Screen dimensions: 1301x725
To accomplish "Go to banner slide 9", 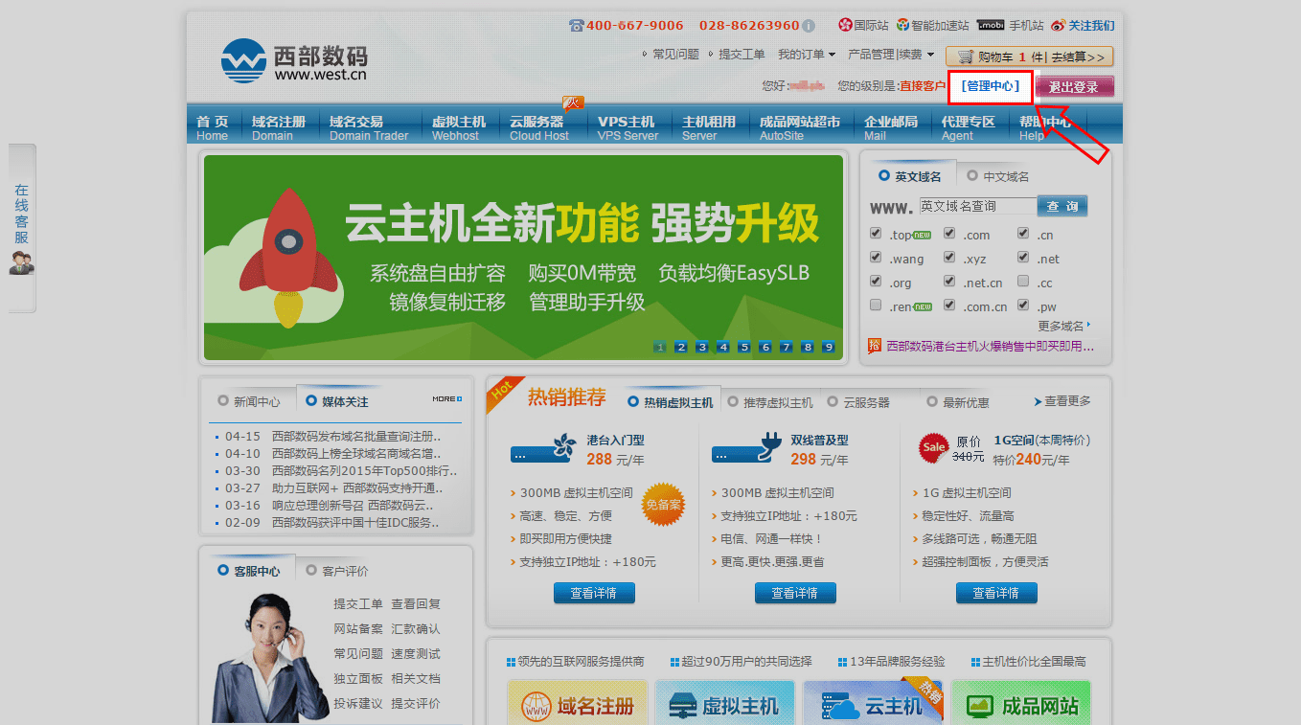I will 829,347.
